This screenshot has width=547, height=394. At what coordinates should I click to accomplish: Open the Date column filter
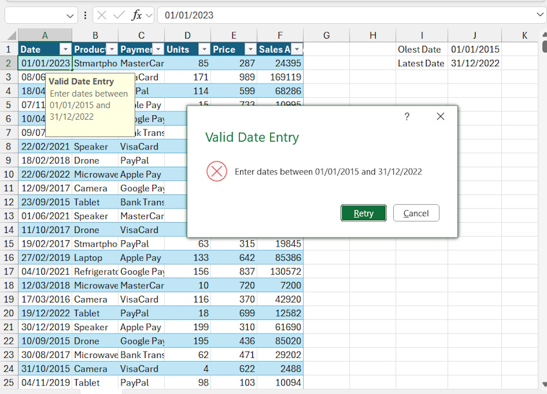[x=66, y=49]
